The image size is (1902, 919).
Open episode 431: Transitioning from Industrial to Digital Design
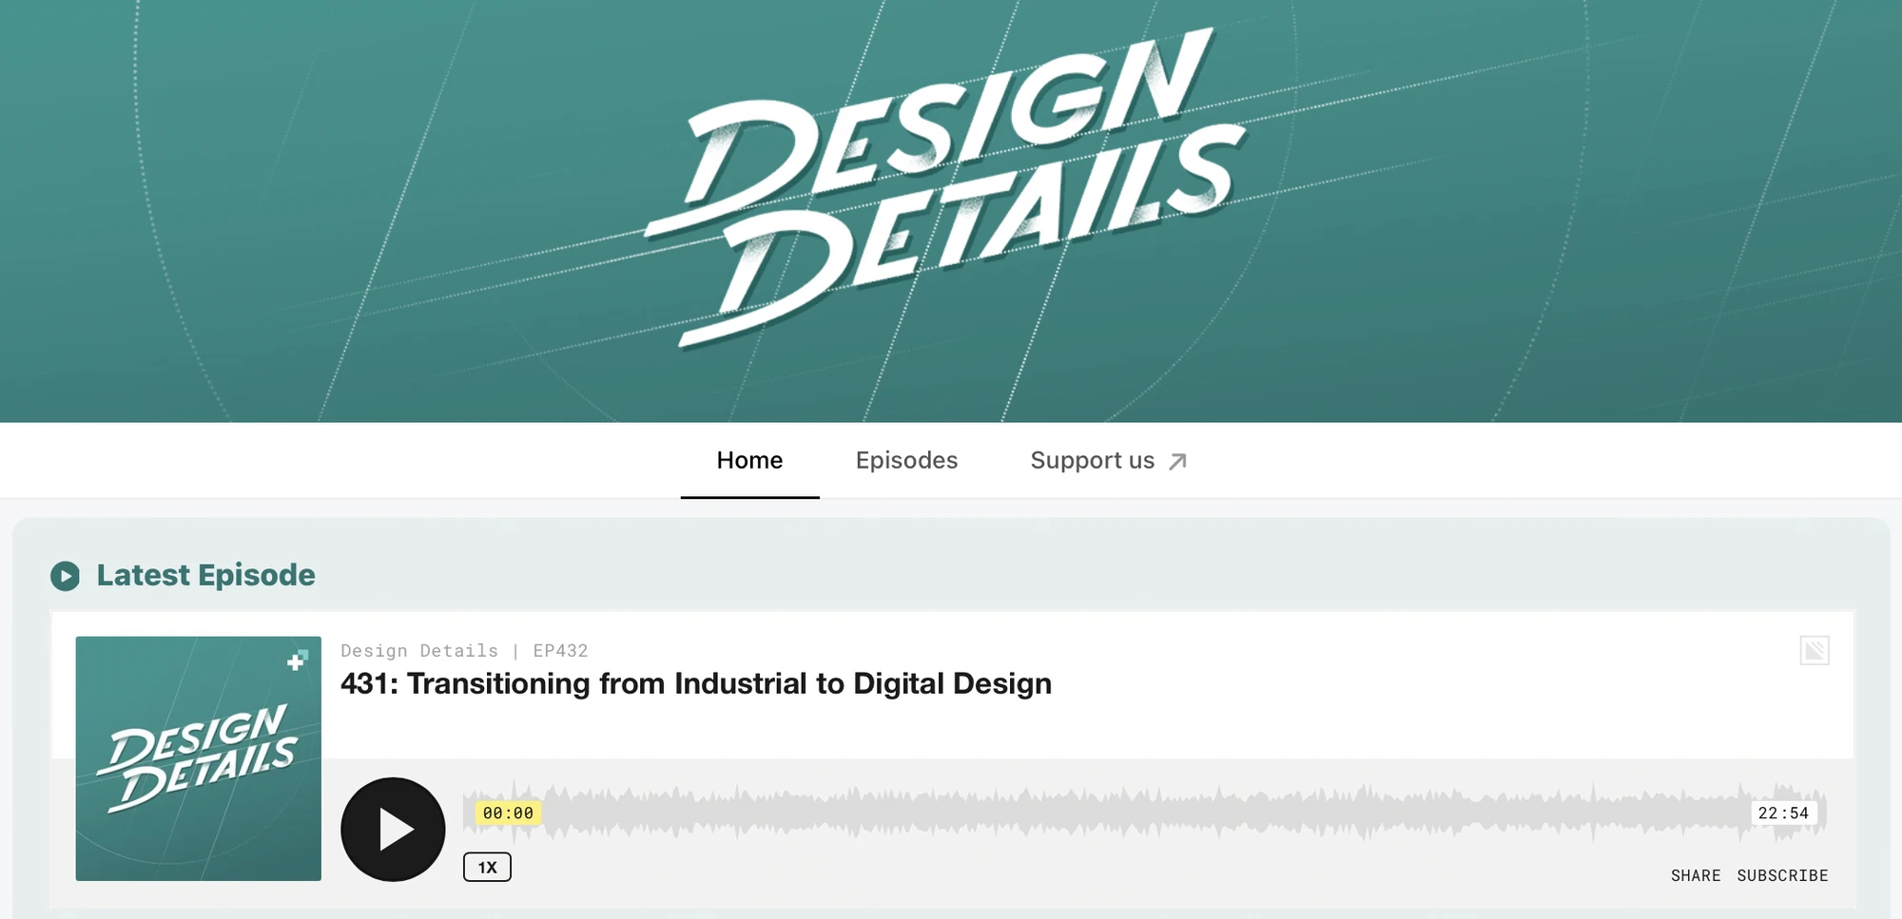[x=695, y=683]
